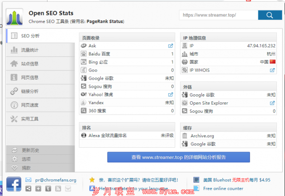Image resolution: width=285 pixels, height=196 pixels.
Task: Click the Alexa ranking globe icon
Action: click(x=84, y=135)
